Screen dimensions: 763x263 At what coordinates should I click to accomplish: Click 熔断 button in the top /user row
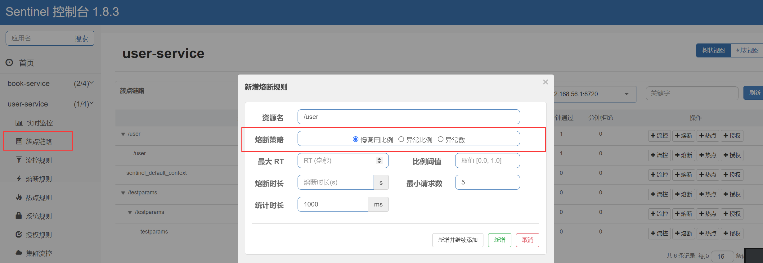coord(684,136)
